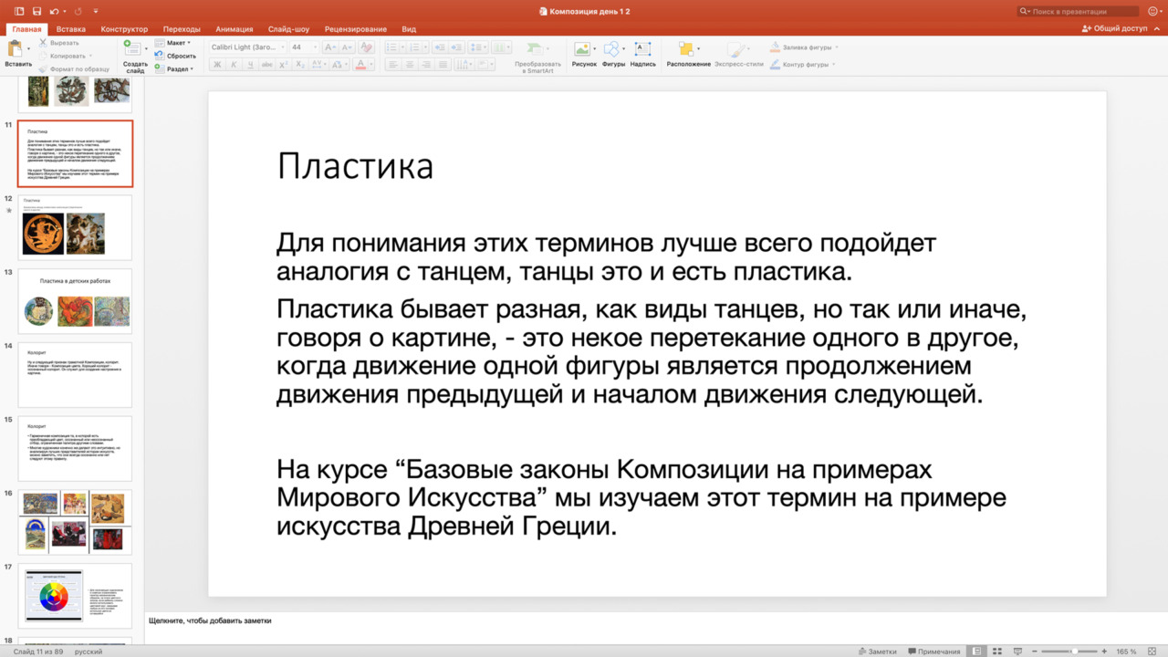
Task: Click the Создать слайд icon
Action: coord(132,48)
